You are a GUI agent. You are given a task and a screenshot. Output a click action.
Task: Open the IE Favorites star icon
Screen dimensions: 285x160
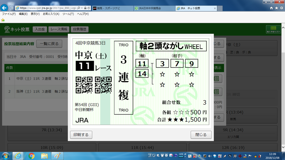click(276, 8)
